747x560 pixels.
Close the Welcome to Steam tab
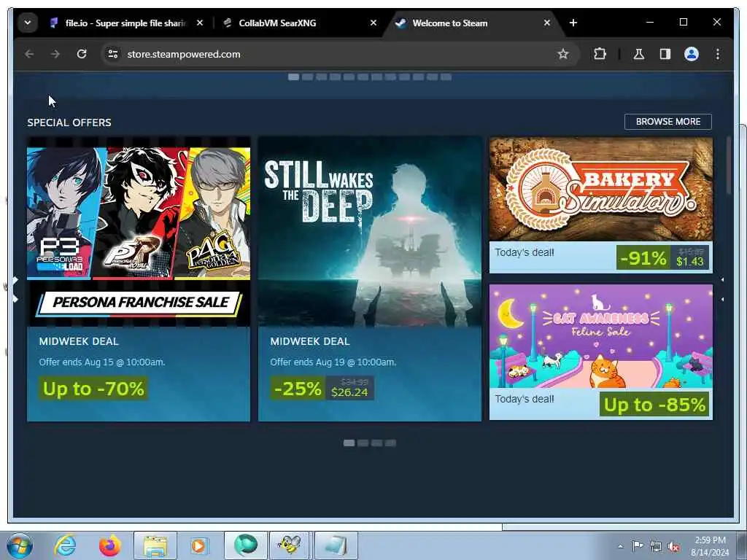coord(547,23)
